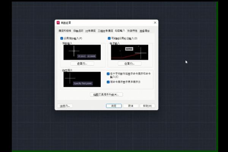This screenshot has width=228, height=152.
Task: Open 绘图工具提示外观(A)... settings
Action: (x=106, y=95)
